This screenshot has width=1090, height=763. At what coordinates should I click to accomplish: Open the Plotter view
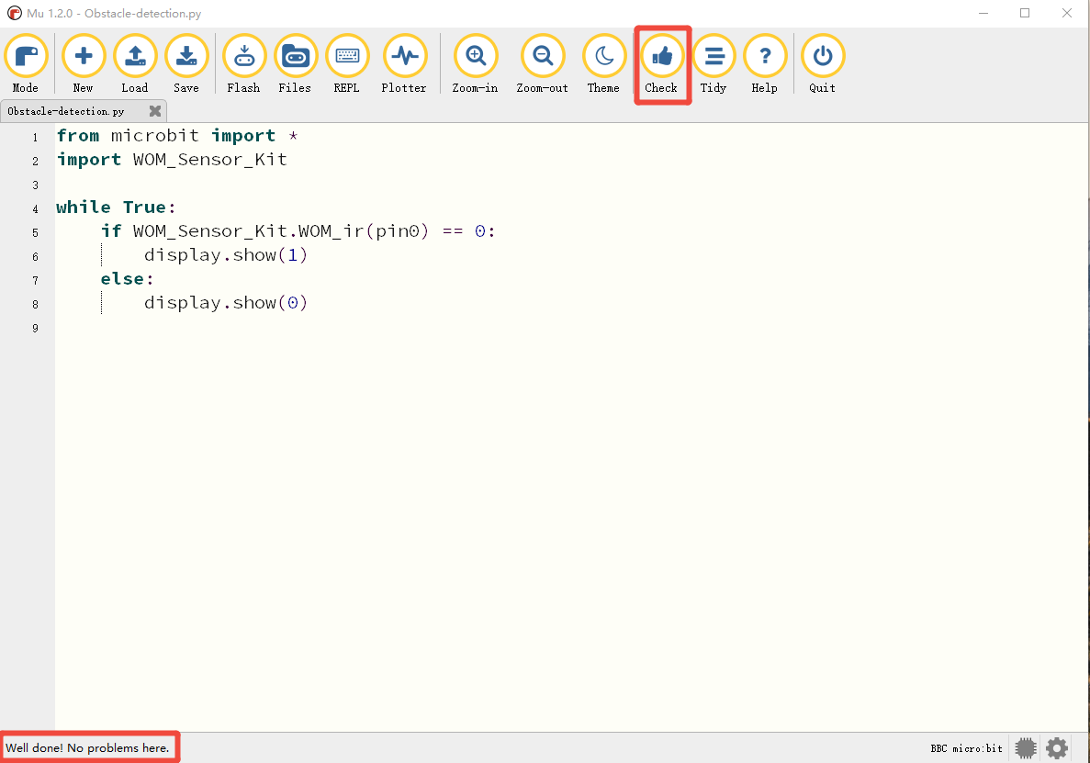tap(405, 56)
